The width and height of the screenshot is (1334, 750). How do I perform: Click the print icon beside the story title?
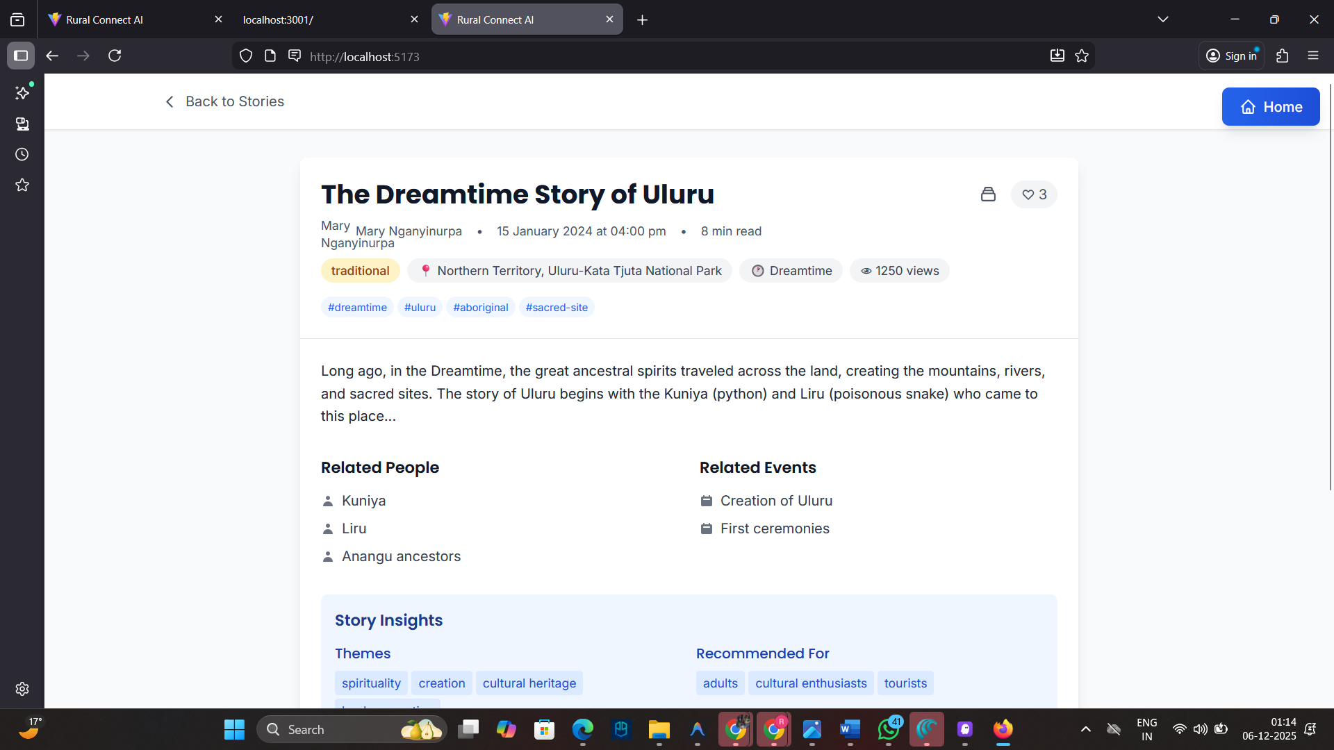(x=988, y=194)
